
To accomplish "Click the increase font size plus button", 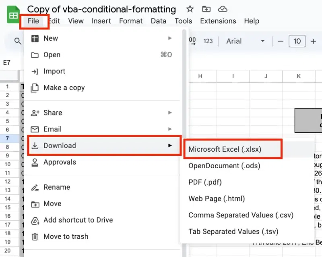I will pos(313,41).
